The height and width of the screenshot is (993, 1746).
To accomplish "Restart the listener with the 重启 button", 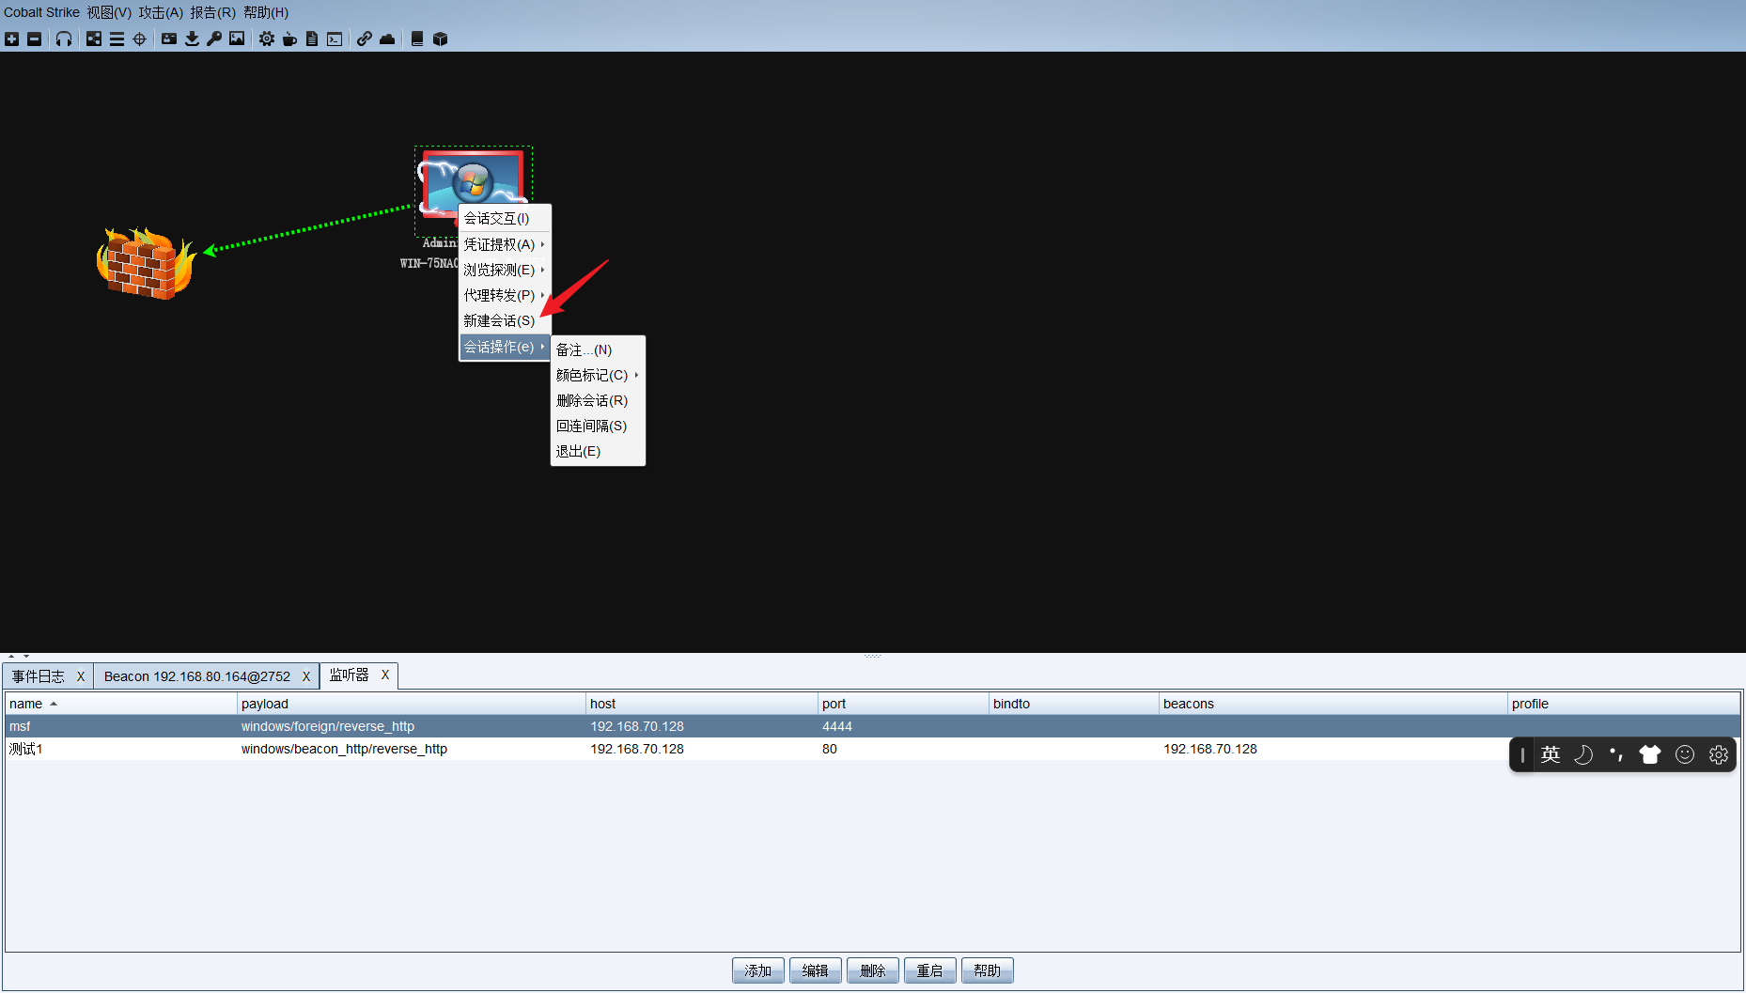I will pos(929,970).
